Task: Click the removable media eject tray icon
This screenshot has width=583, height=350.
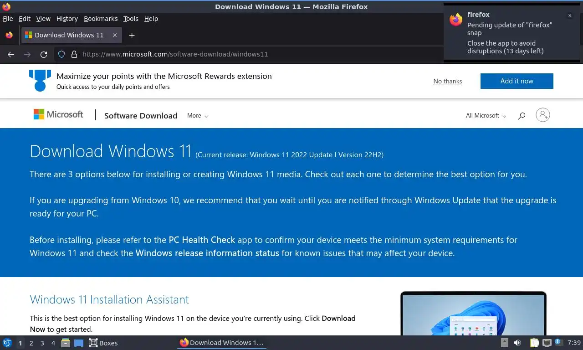Action: [x=505, y=343]
